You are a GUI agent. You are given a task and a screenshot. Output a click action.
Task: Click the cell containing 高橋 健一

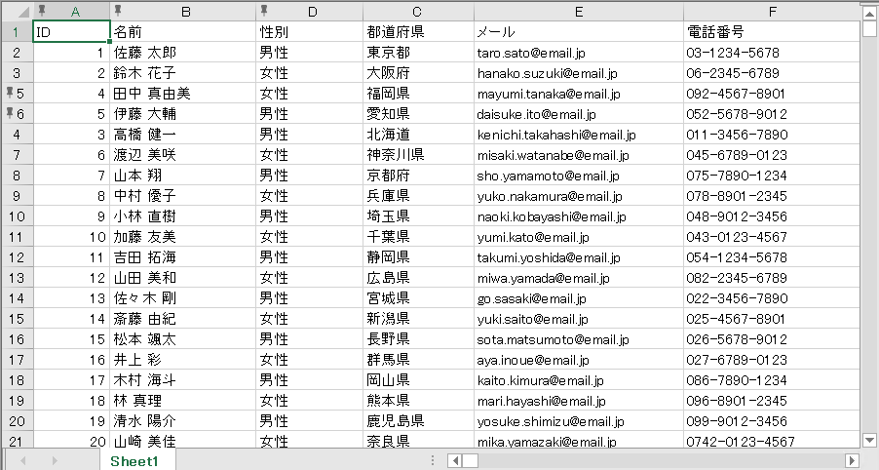click(x=183, y=134)
